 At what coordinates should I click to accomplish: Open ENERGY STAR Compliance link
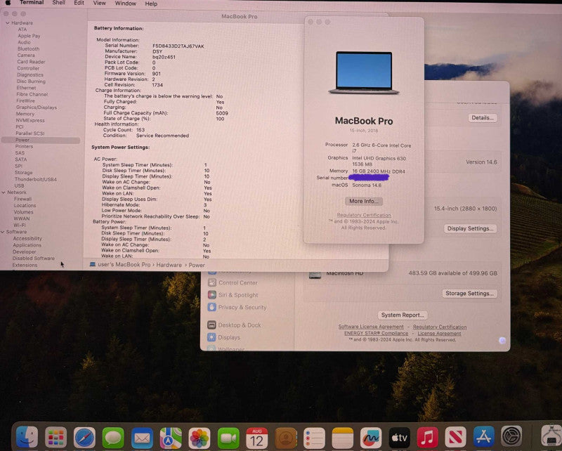point(376,333)
